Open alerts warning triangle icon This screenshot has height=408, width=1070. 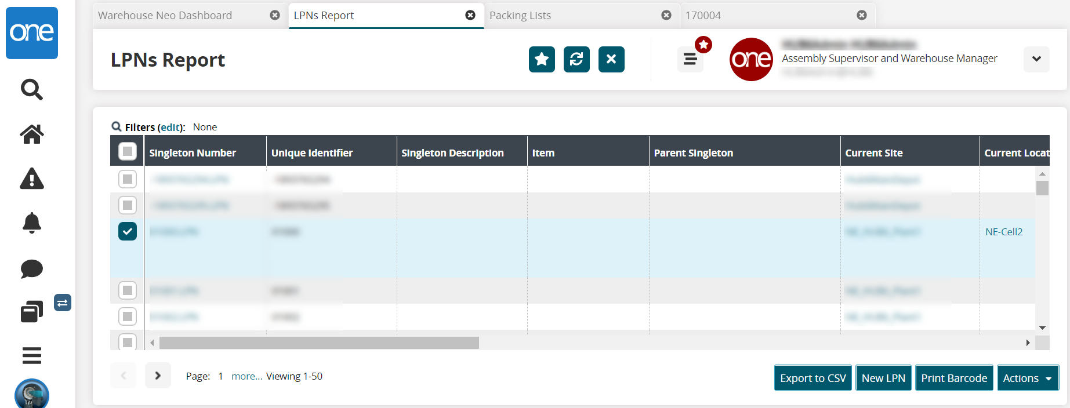32,178
